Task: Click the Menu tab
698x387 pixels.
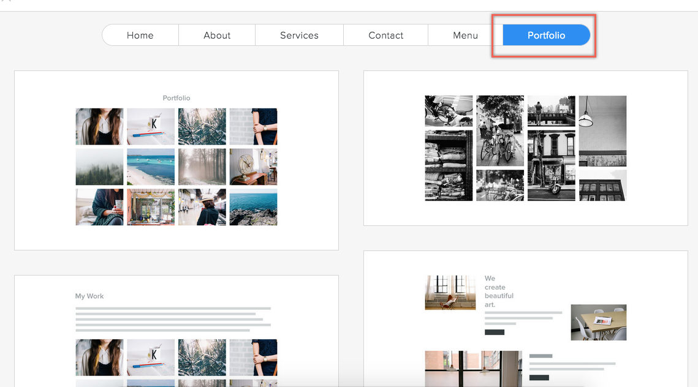Action: (465, 36)
